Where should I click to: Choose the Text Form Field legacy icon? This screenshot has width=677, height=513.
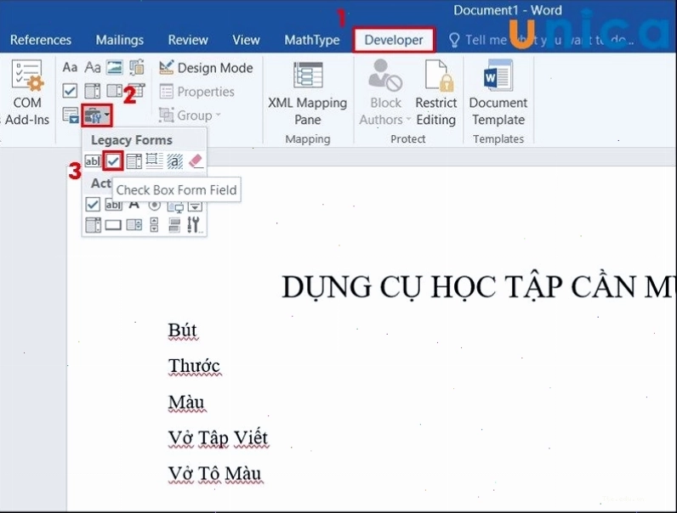[x=93, y=161]
